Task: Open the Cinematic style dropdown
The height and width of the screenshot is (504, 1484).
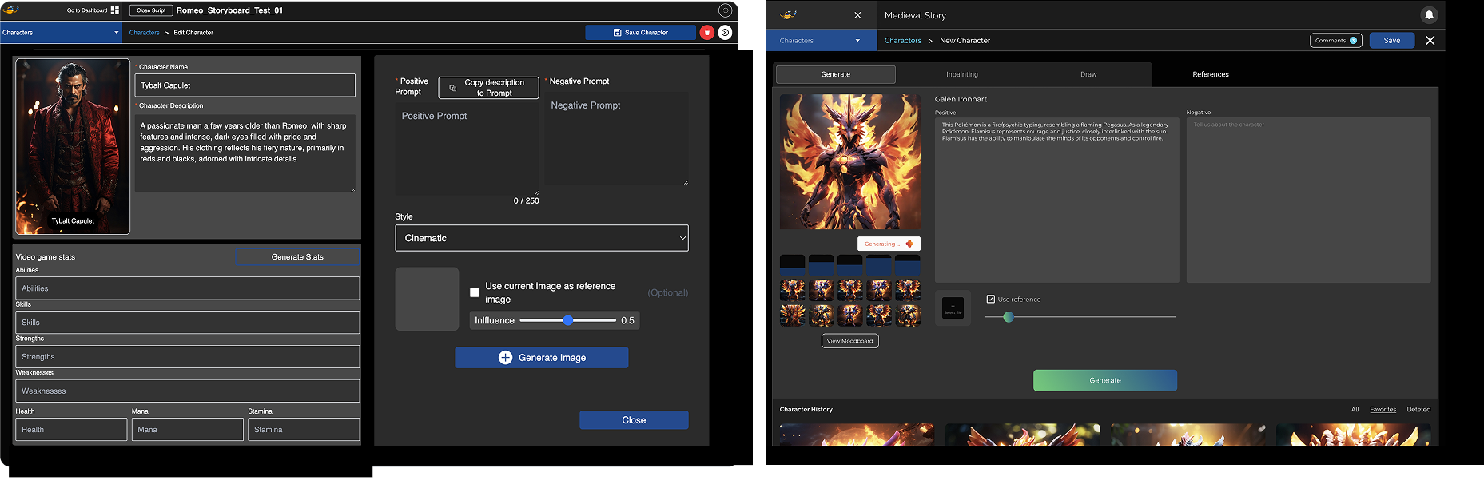Action: pyautogui.click(x=541, y=238)
